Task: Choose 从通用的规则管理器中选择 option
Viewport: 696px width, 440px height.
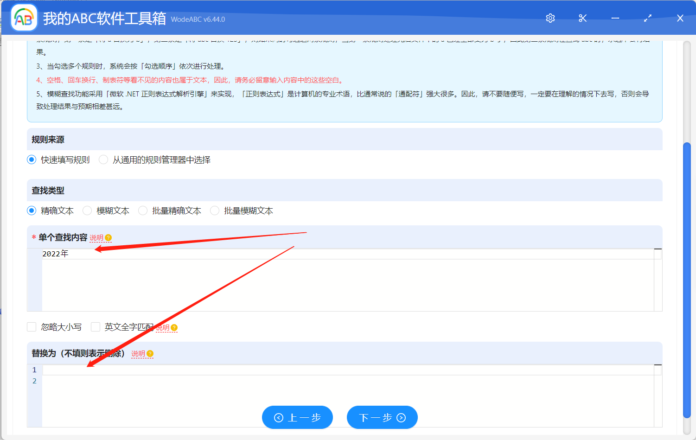Action: pos(103,160)
